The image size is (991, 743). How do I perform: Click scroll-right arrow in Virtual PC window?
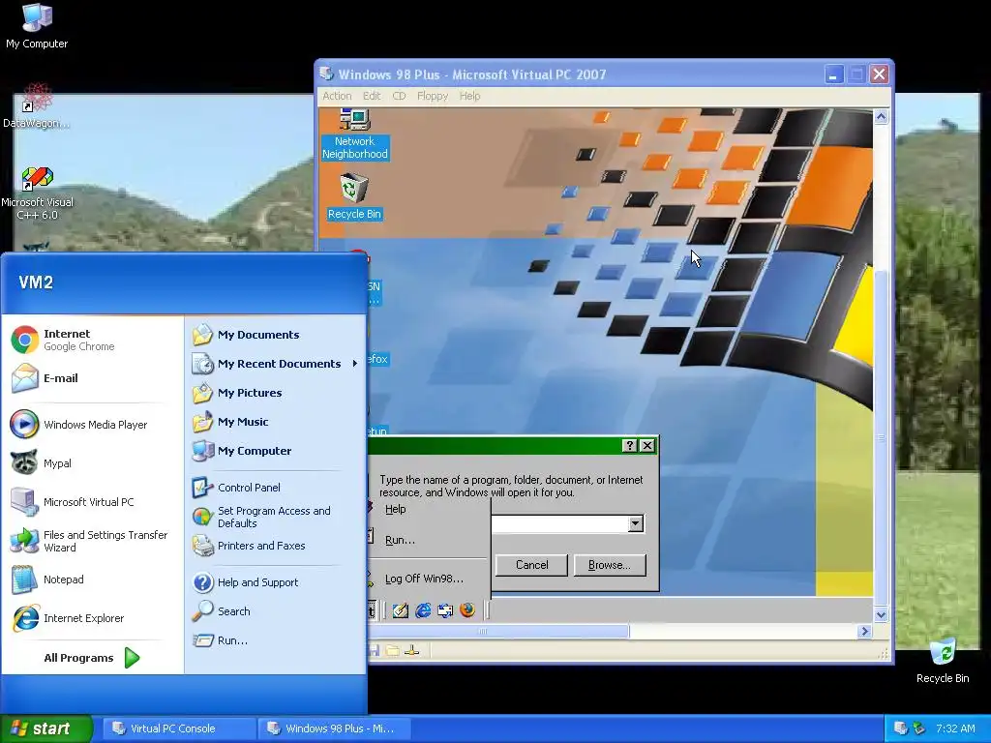[x=864, y=631]
